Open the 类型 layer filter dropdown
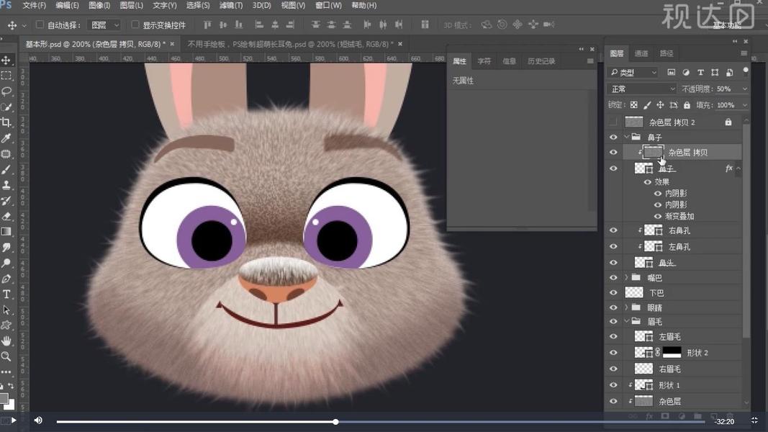Viewport: 768px width, 432px height. tap(633, 73)
